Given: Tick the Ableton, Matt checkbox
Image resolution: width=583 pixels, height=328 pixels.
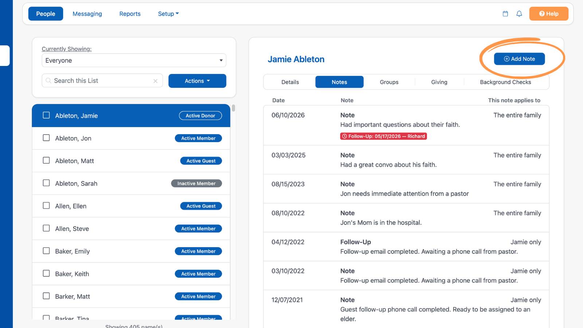Looking at the screenshot, I should click(x=46, y=160).
